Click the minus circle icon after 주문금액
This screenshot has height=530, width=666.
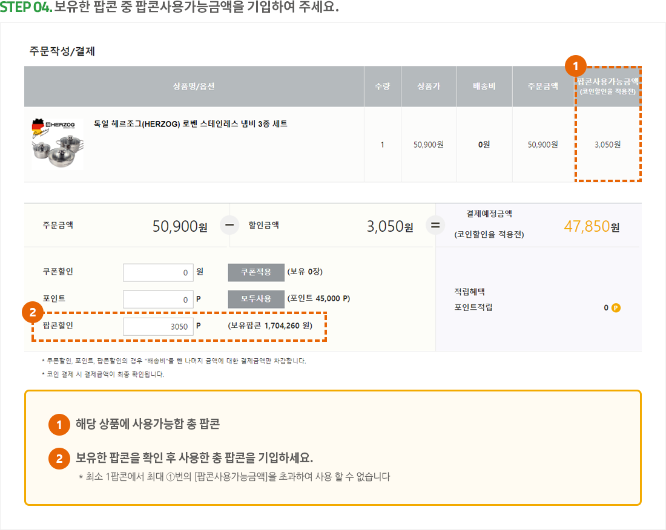[229, 226]
